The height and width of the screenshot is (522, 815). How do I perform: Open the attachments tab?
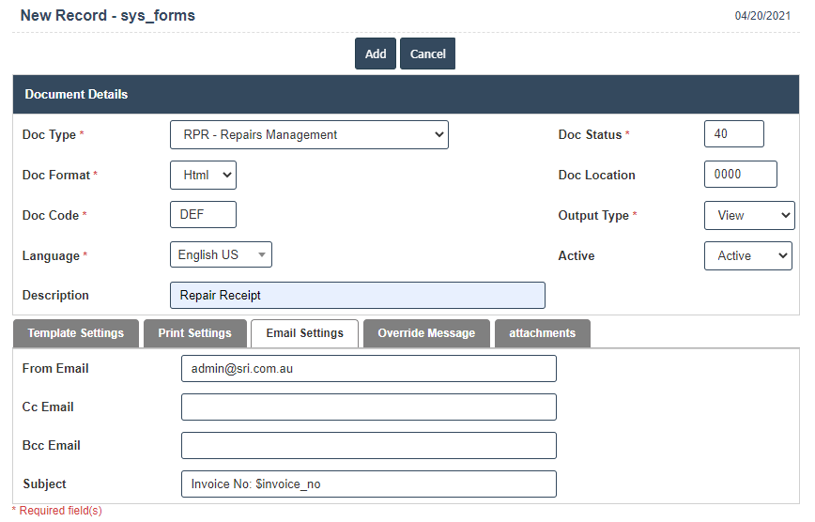[542, 333]
